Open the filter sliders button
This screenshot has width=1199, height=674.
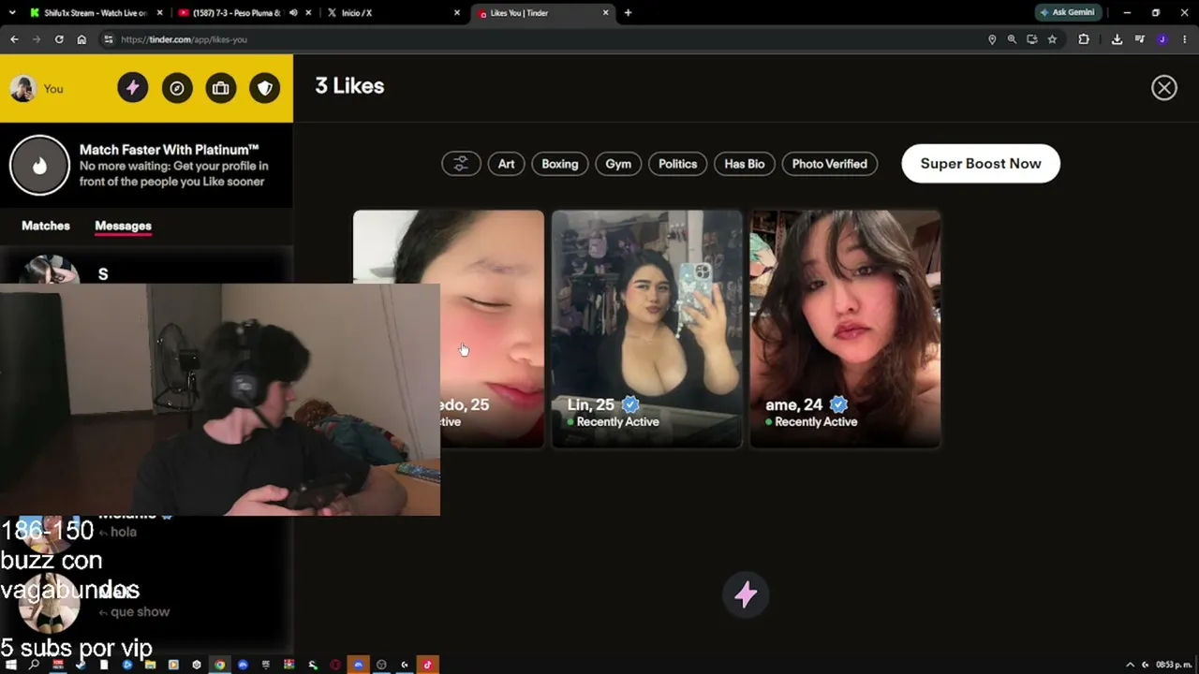[461, 164]
